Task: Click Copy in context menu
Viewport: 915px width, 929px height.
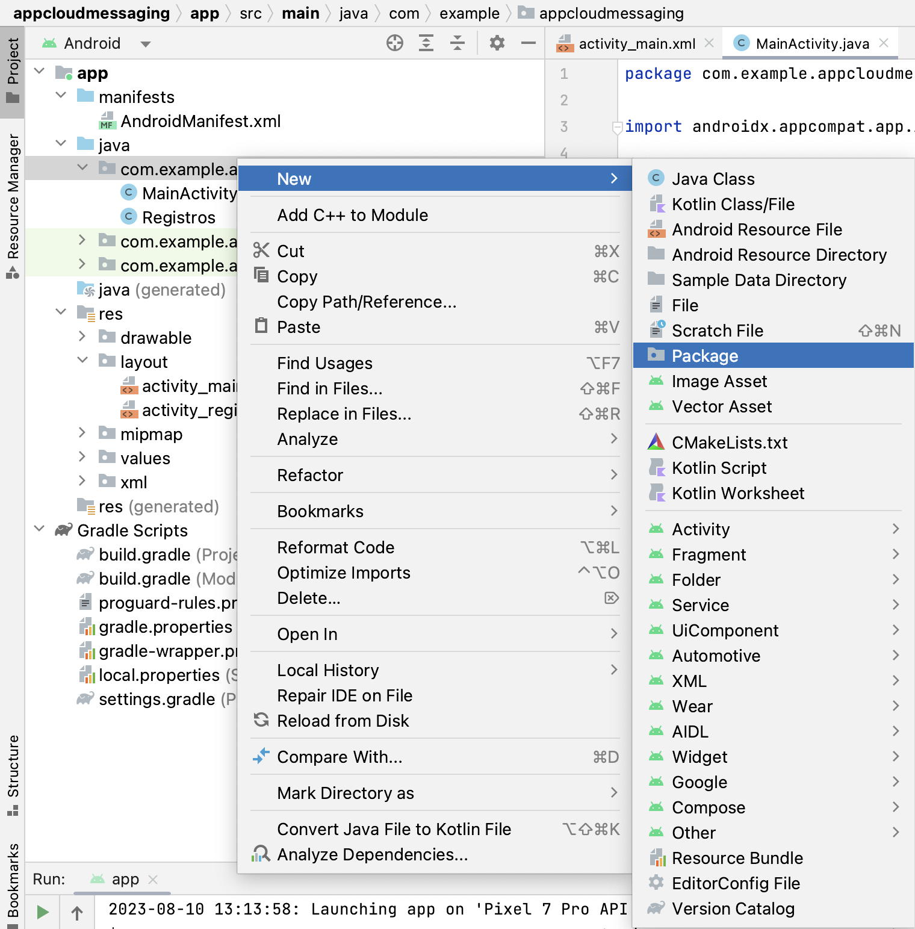Action: coord(435,276)
